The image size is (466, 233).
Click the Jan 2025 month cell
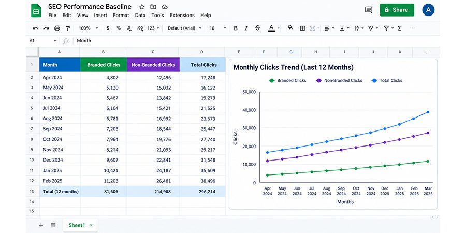pos(60,170)
